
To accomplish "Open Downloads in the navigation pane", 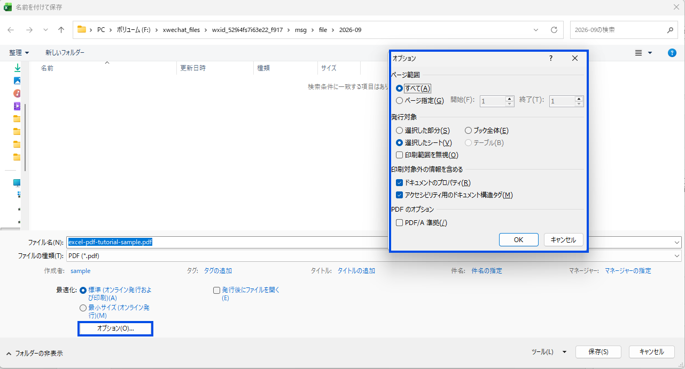I will tap(17, 68).
